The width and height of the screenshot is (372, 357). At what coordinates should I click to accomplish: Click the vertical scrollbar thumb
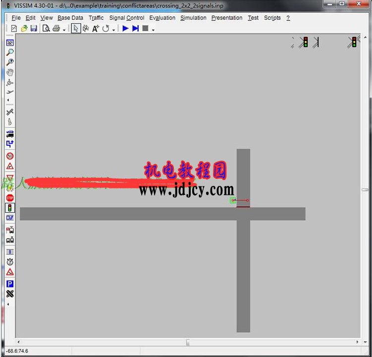pos(365,190)
